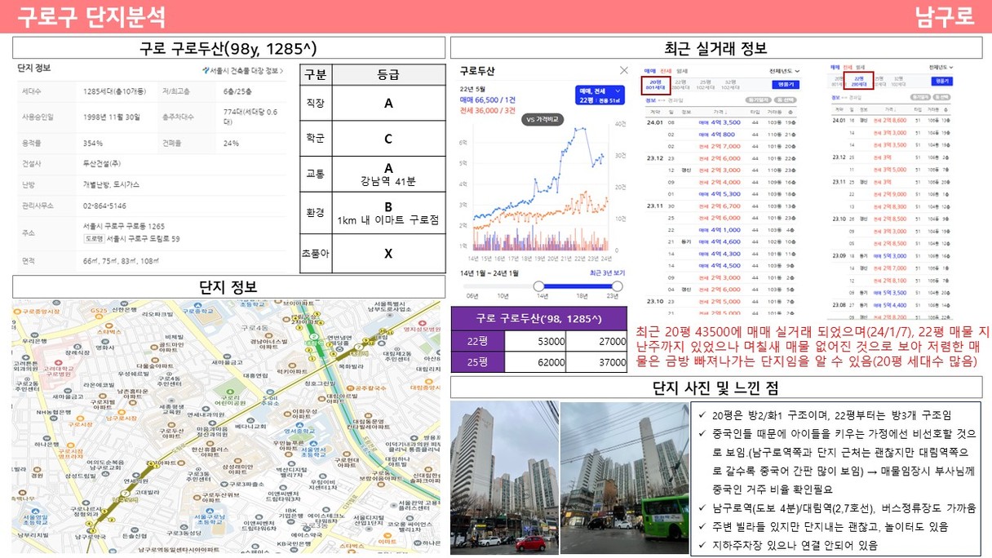The image size is (992, 558).
Task: Click the S-oil 주유소 gas station marker
Action: tap(270, 392)
